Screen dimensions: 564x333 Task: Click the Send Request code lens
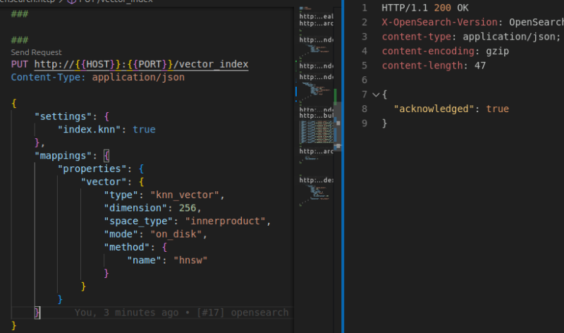pyautogui.click(x=36, y=52)
